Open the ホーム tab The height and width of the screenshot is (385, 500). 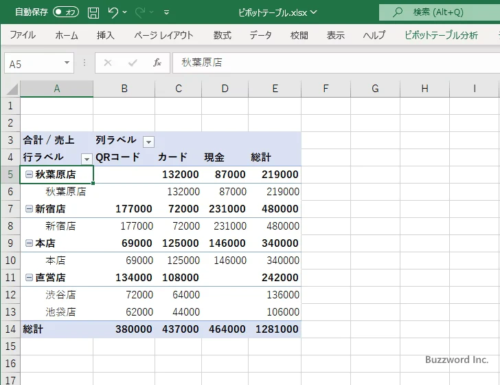(x=67, y=35)
